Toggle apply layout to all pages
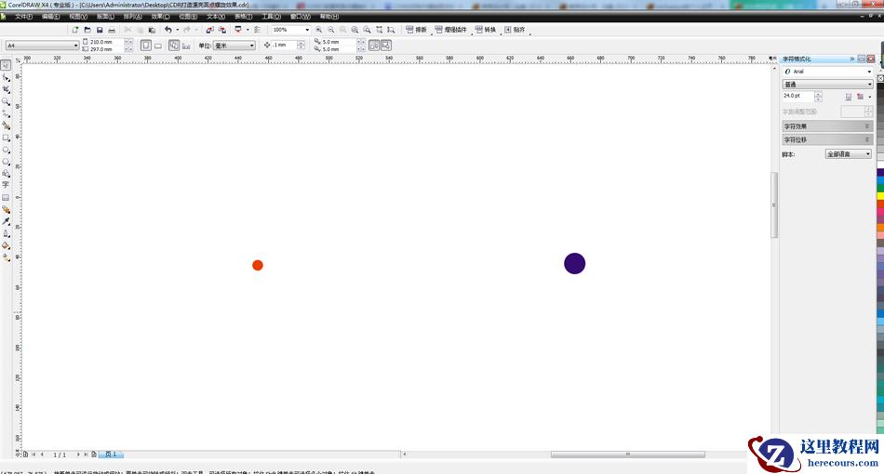The height and width of the screenshot is (474, 884). [x=174, y=45]
